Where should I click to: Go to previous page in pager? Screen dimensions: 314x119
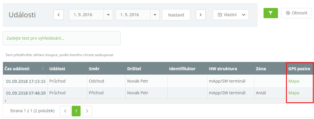[x=65, y=111]
